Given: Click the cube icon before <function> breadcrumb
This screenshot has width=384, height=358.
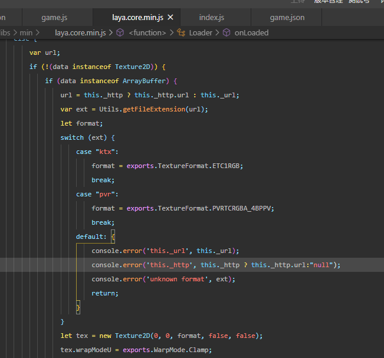Looking at the screenshot, I should coord(120,33).
